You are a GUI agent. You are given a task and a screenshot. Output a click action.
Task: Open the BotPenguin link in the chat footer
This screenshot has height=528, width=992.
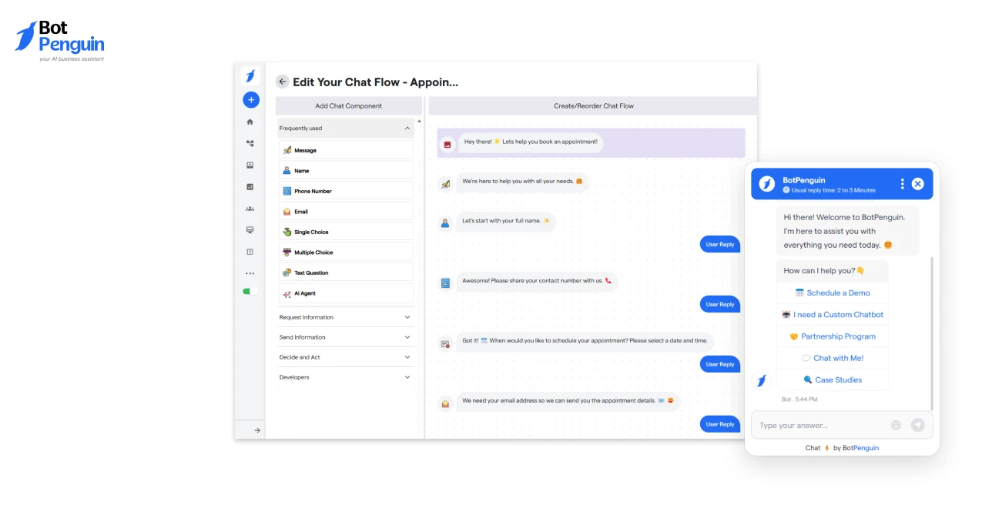[860, 448]
